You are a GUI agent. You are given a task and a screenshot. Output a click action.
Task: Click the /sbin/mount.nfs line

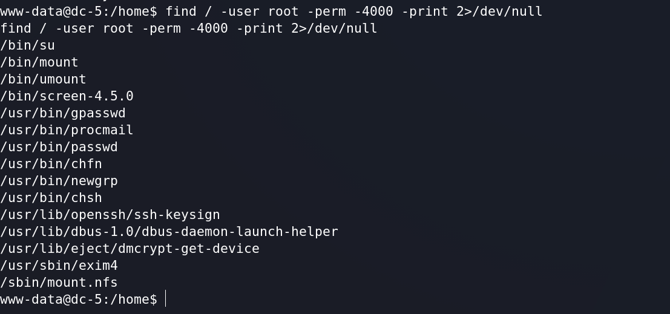click(59, 283)
